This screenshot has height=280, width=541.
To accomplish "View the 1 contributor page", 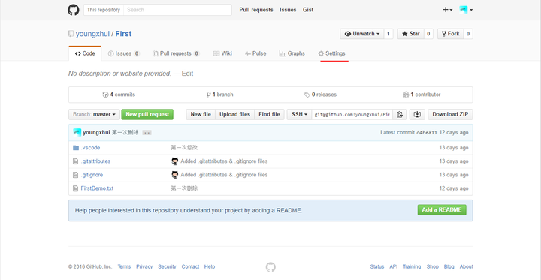I will pos(422,95).
